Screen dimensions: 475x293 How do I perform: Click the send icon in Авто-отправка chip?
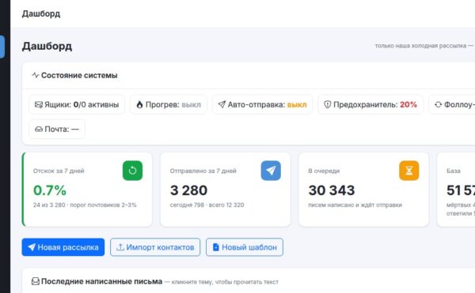point(222,104)
